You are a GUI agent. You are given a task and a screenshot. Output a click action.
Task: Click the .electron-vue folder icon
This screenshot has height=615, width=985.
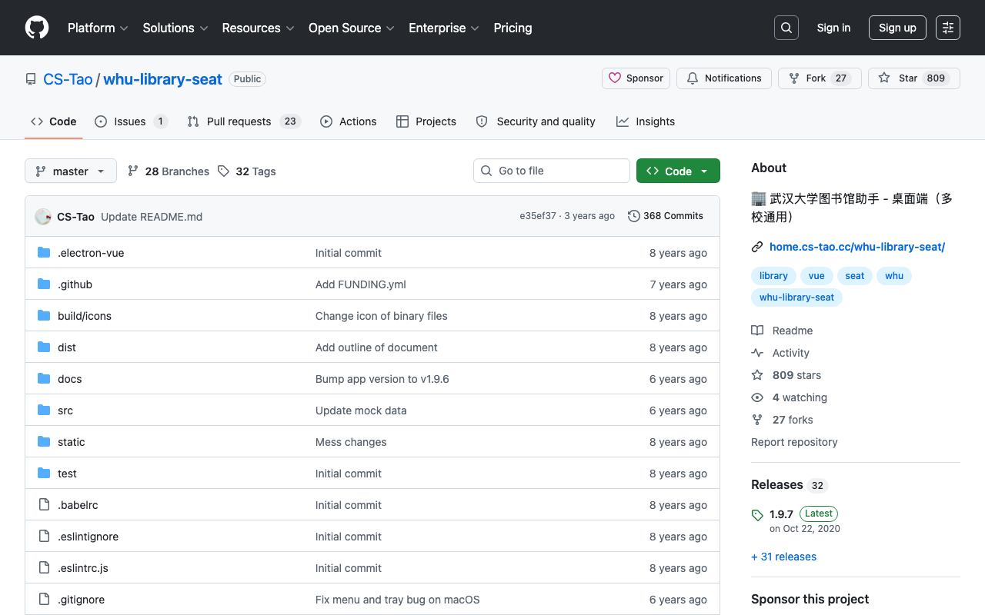click(x=44, y=253)
